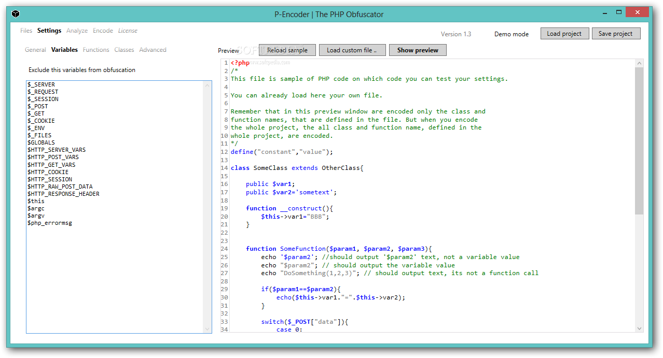663x358 pixels.
Task: Click the Version 1.3 label
Action: point(456,34)
